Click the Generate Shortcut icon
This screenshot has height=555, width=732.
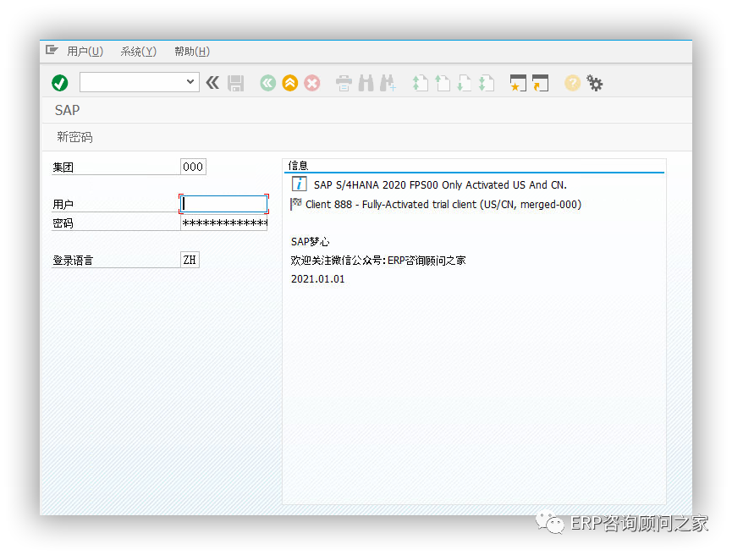click(540, 83)
